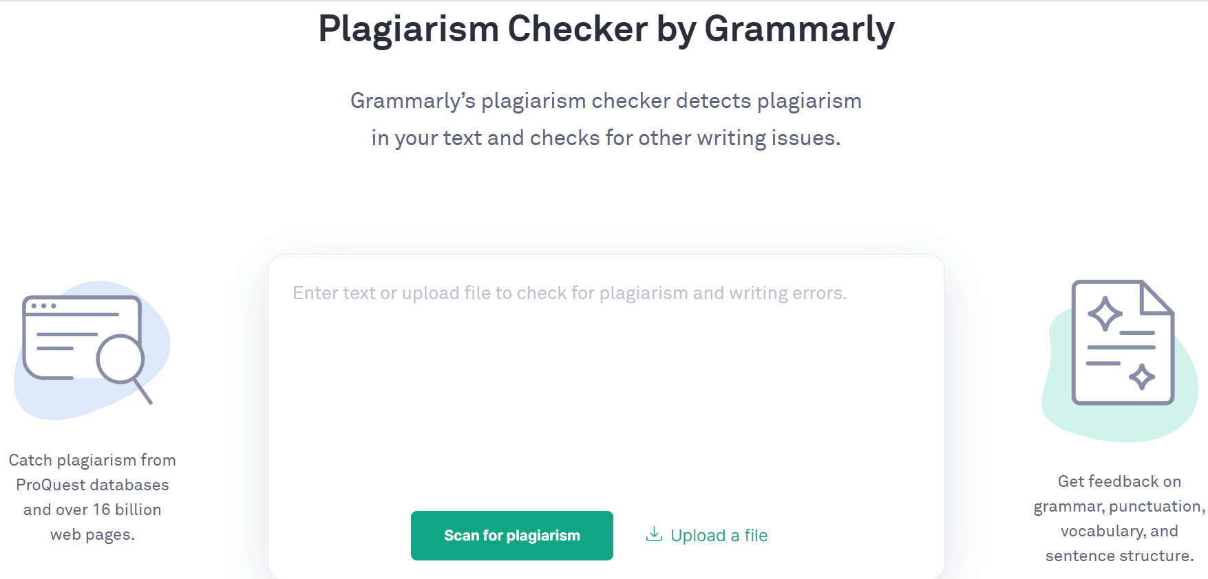Click the "Plagiarism Checker by Grammarly" heading

605,29
